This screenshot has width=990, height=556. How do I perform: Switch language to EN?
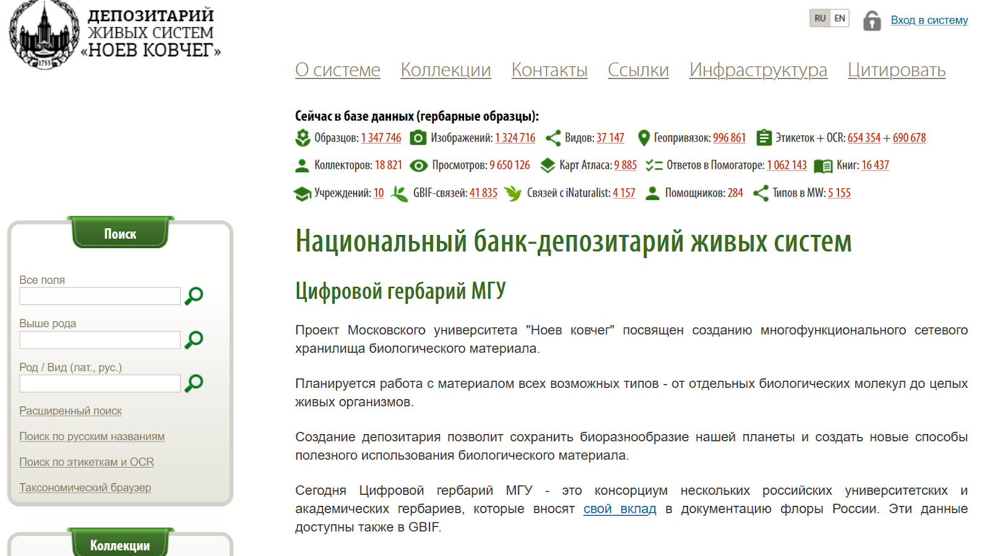tap(840, 19)
